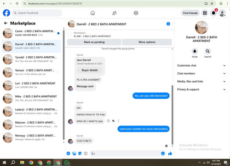The width and height of the screenshot is (230, 166).
Task: Click the 3362124673 phone number message
Action: tap(84, 141)
